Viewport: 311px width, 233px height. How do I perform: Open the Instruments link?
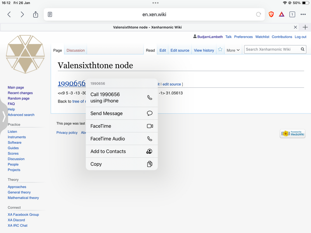(x=17, y=137)
